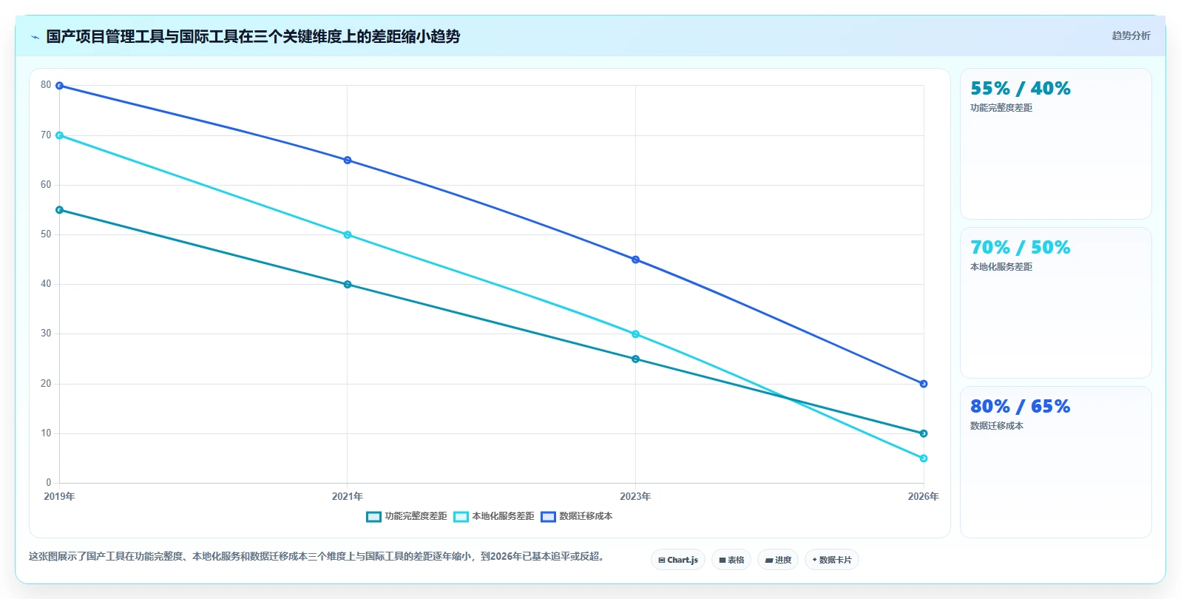1181x599 pixels.
Task: Click the y-axis value 50
Action: [46, 234]
